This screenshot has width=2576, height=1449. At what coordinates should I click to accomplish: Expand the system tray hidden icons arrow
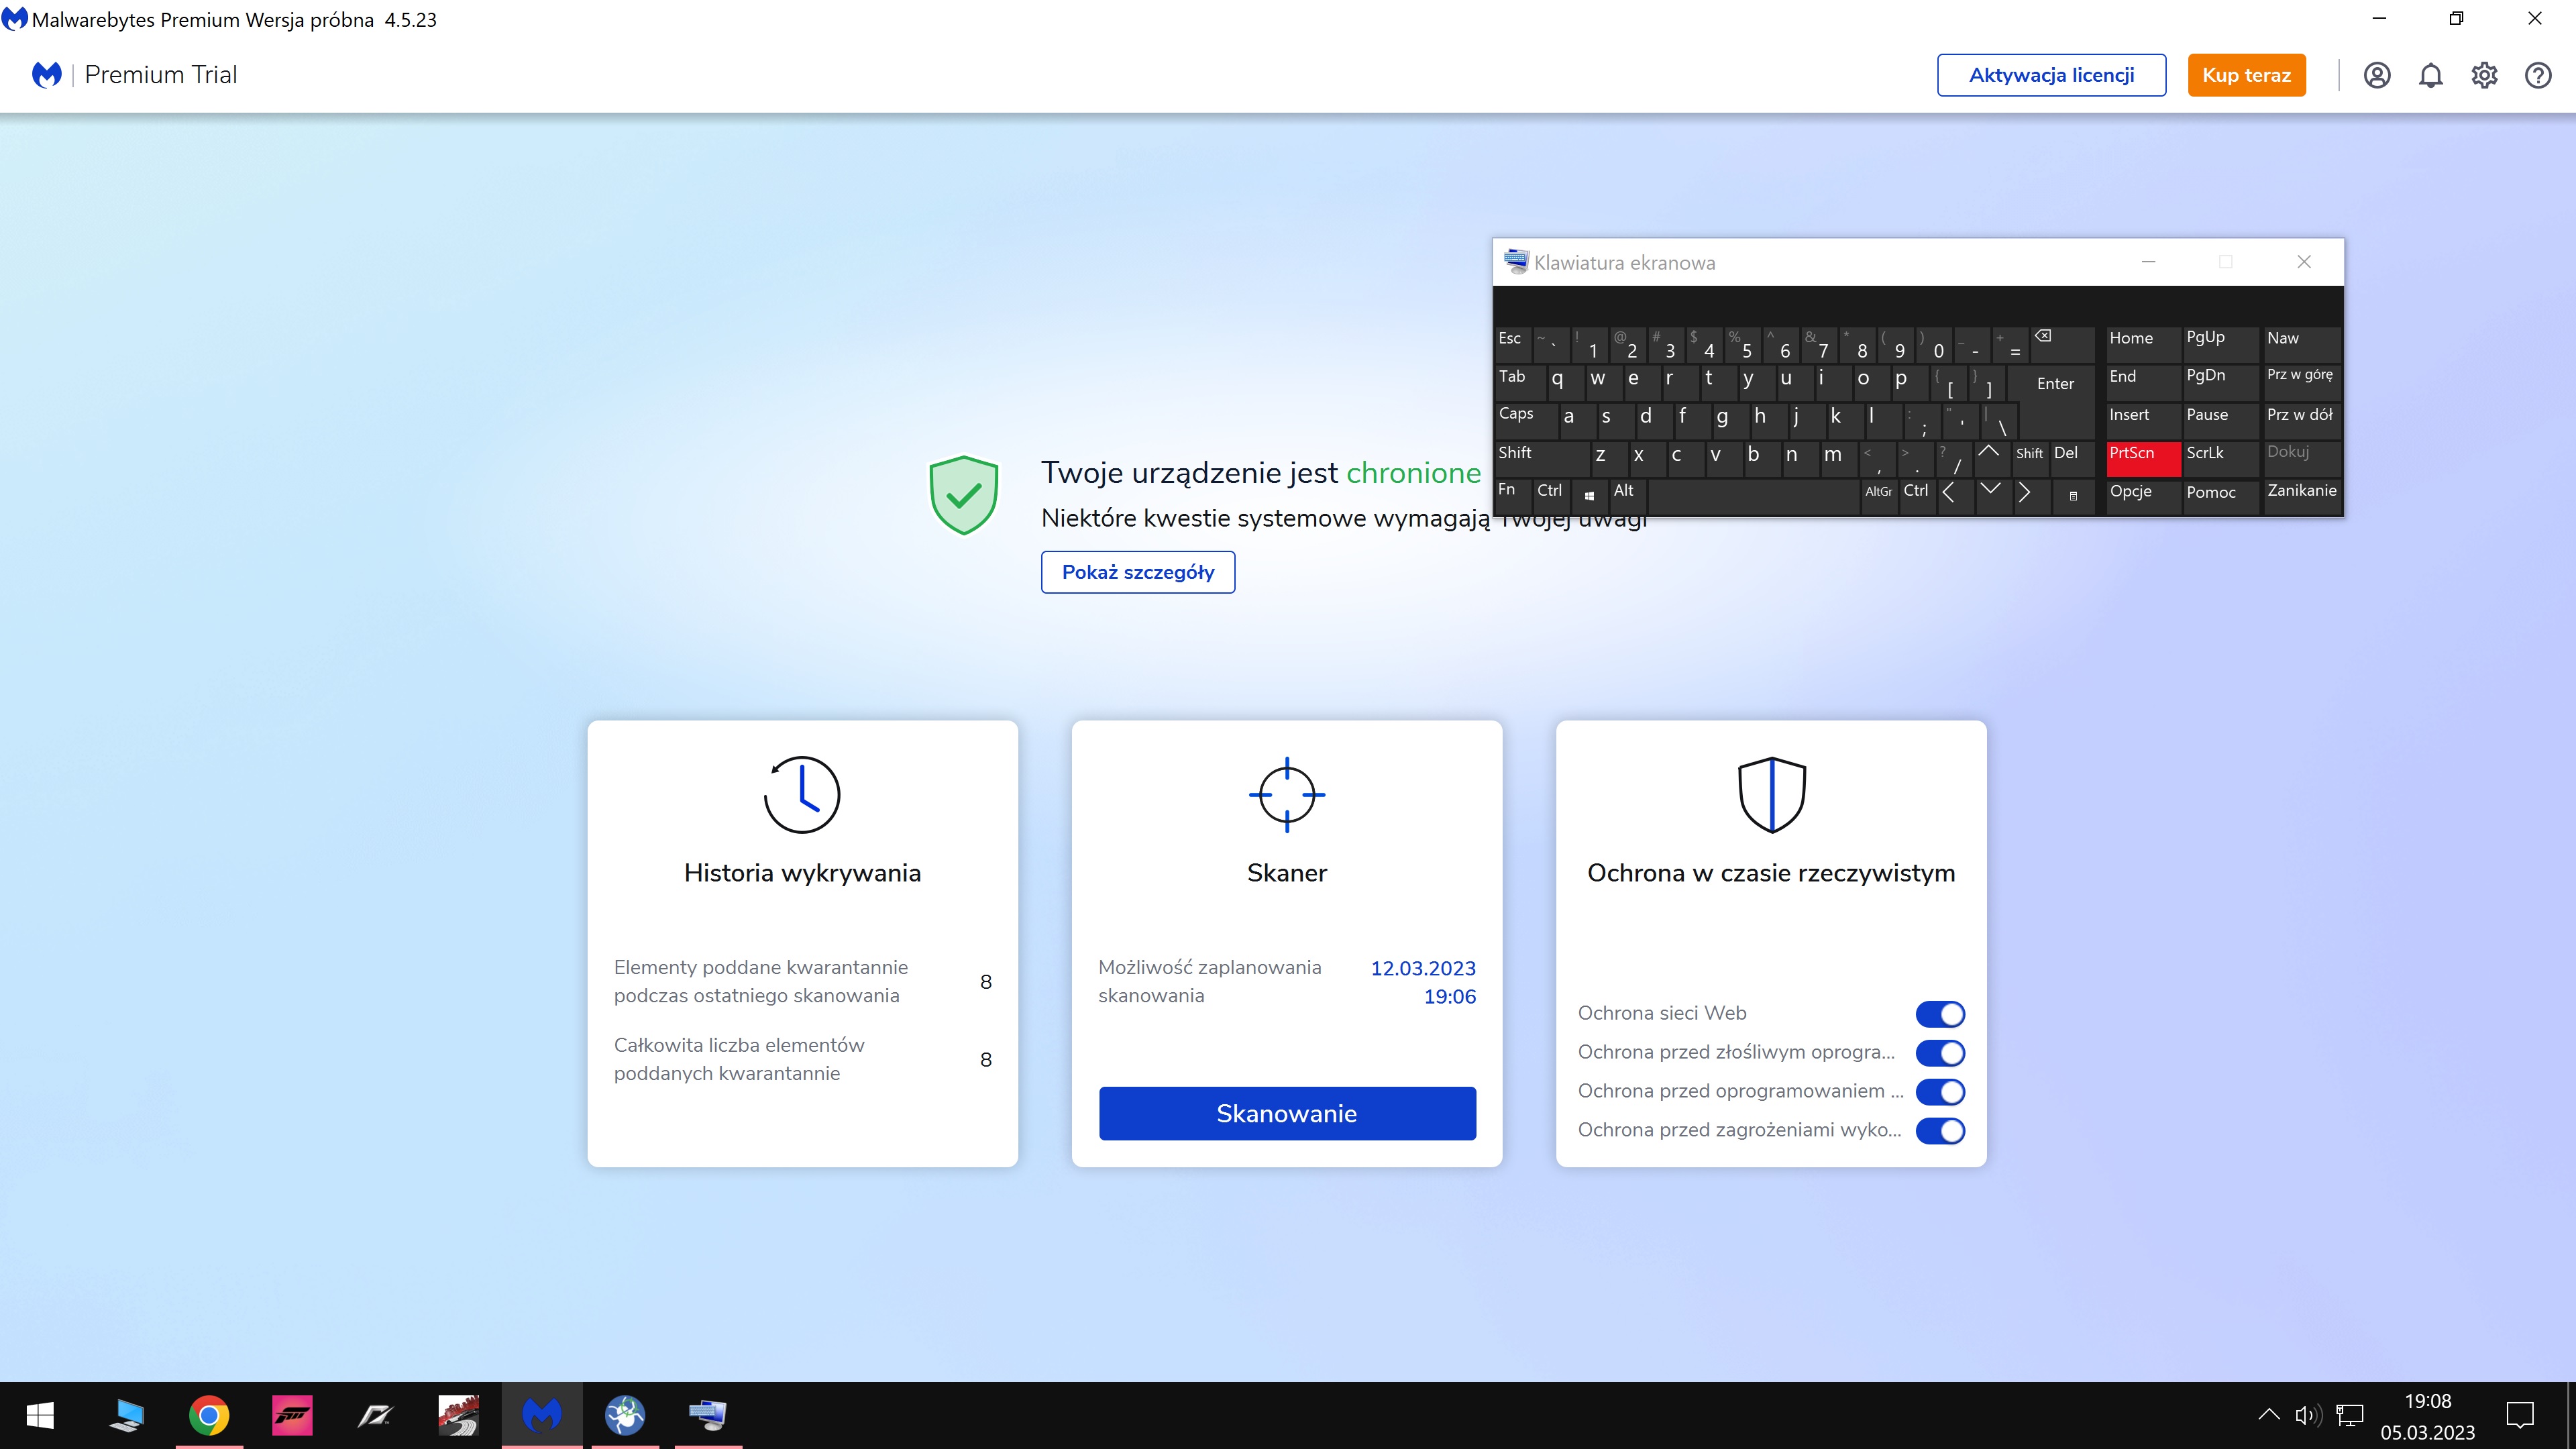pyautogui.click(x=2268, y=1414)
